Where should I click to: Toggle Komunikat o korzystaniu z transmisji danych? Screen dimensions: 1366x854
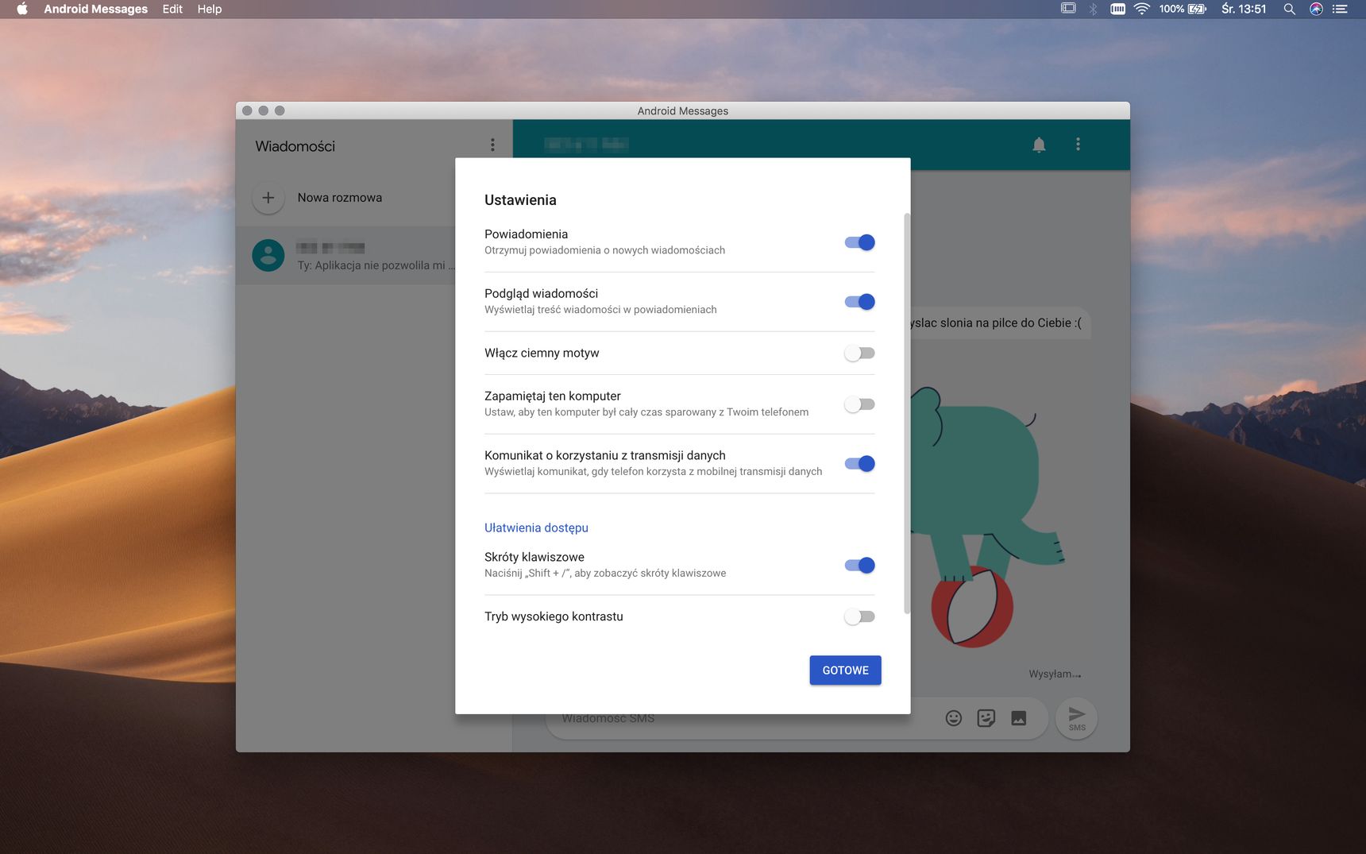(x=859, y=464)
